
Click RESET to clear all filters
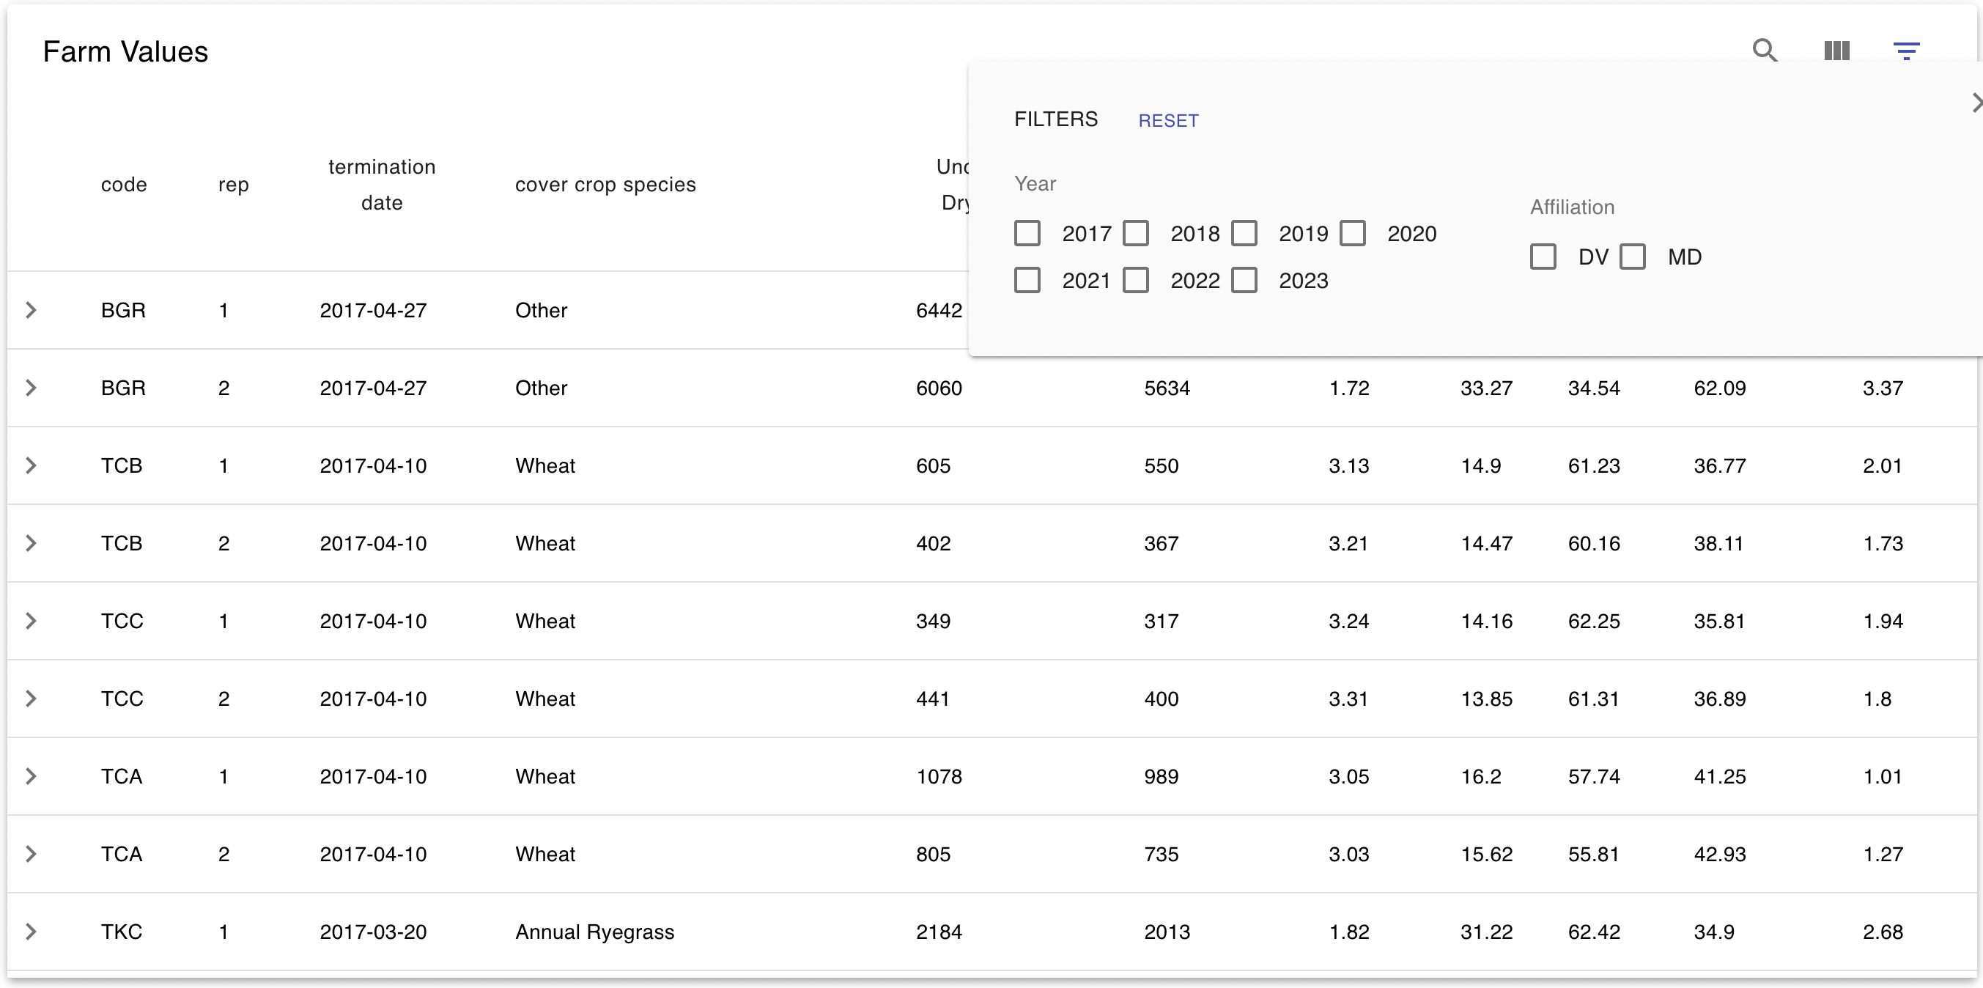(1169, 120)
